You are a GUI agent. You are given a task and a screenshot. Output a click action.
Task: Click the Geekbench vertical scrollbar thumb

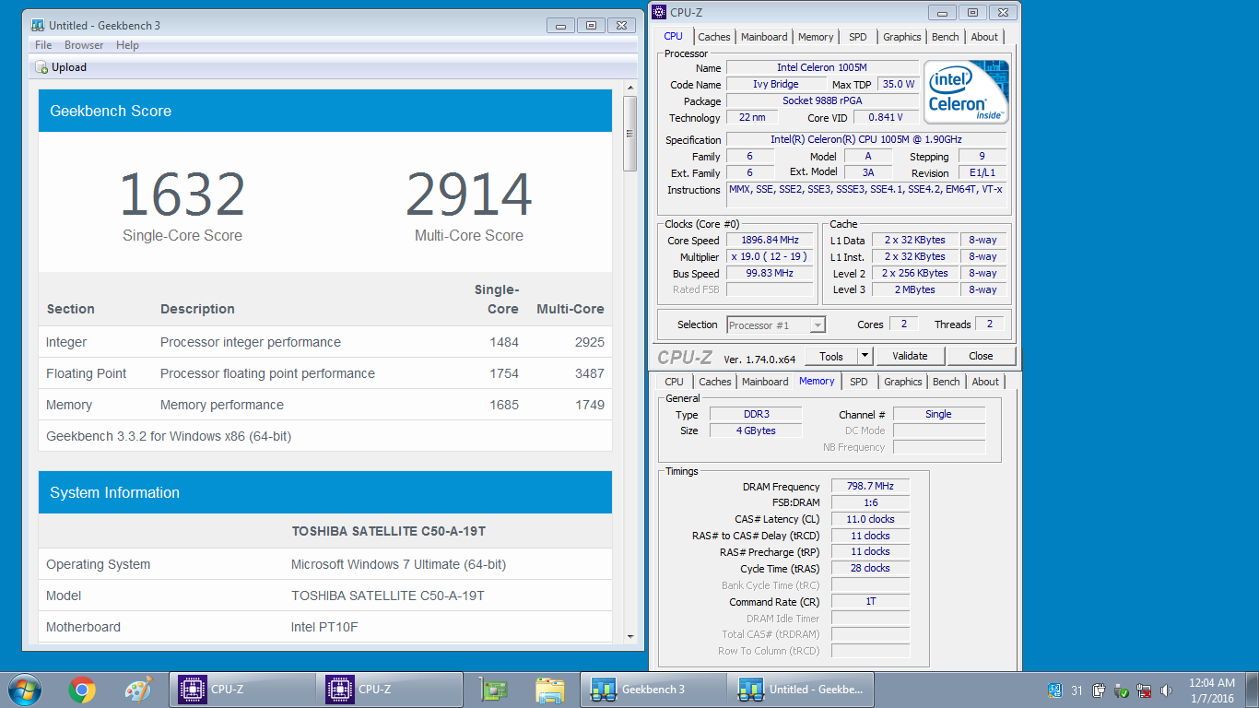630,134
